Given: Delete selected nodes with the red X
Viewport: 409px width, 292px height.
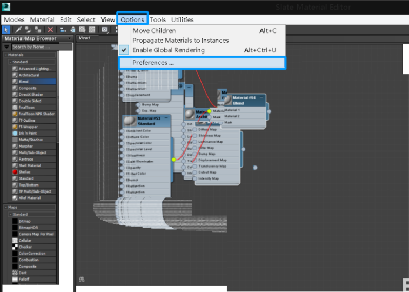Looking at the screenshot, I should click(50, 30).
